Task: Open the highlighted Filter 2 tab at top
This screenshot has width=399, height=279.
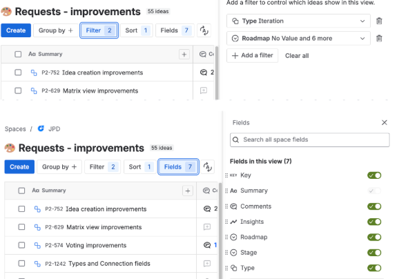Action: pos(99,30)
